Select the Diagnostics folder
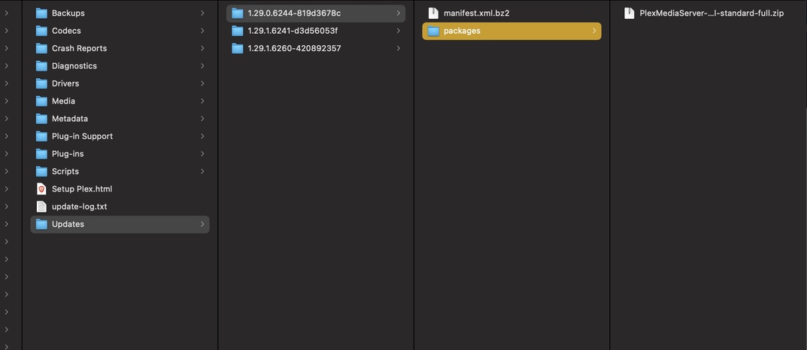This screenshot has width=807, height=350. 74,66
